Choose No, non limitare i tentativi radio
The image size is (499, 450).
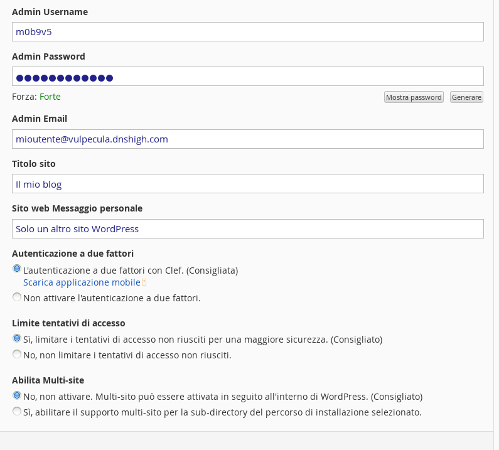tap(17, 354)
